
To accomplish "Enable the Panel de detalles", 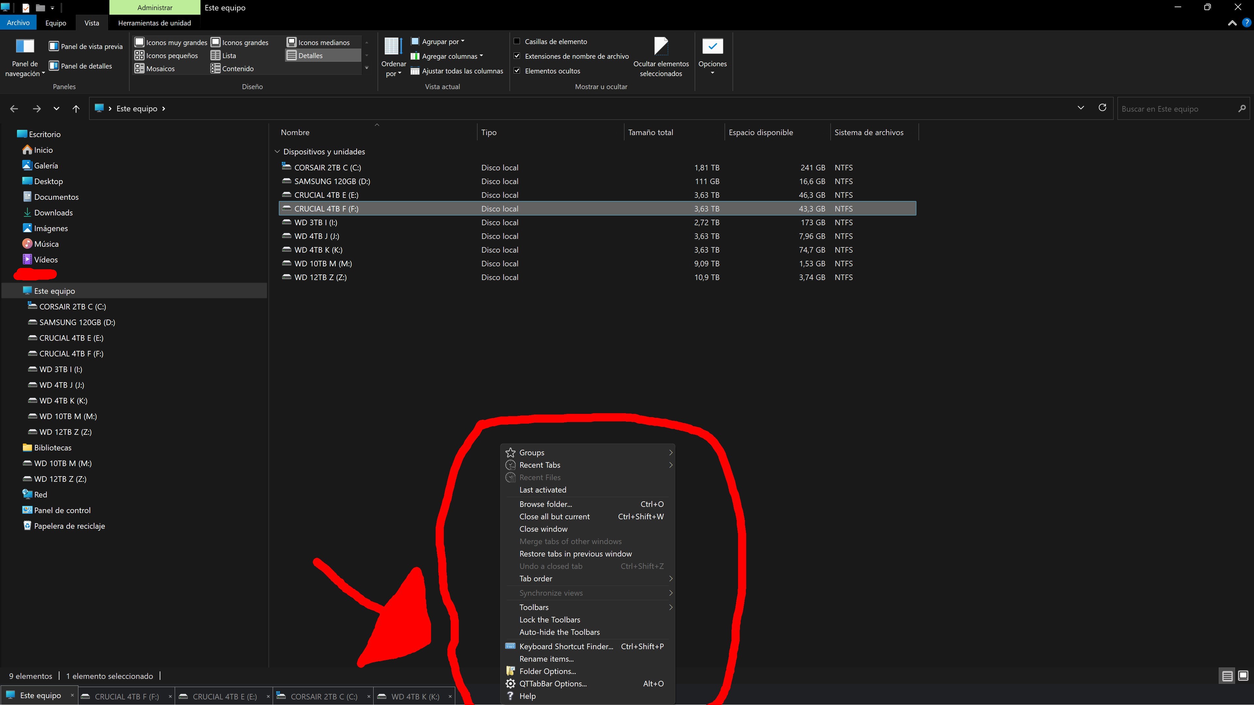I will [x=80, y=66].
